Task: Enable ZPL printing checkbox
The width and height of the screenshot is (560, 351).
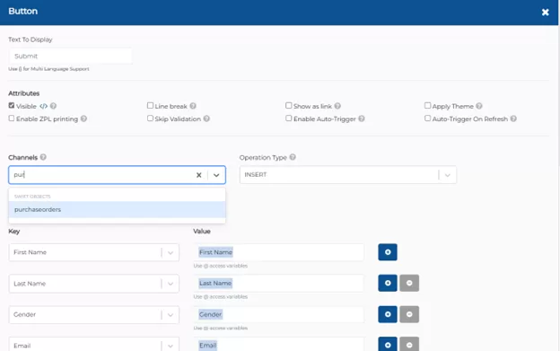Action: click(x=12, y=118)
